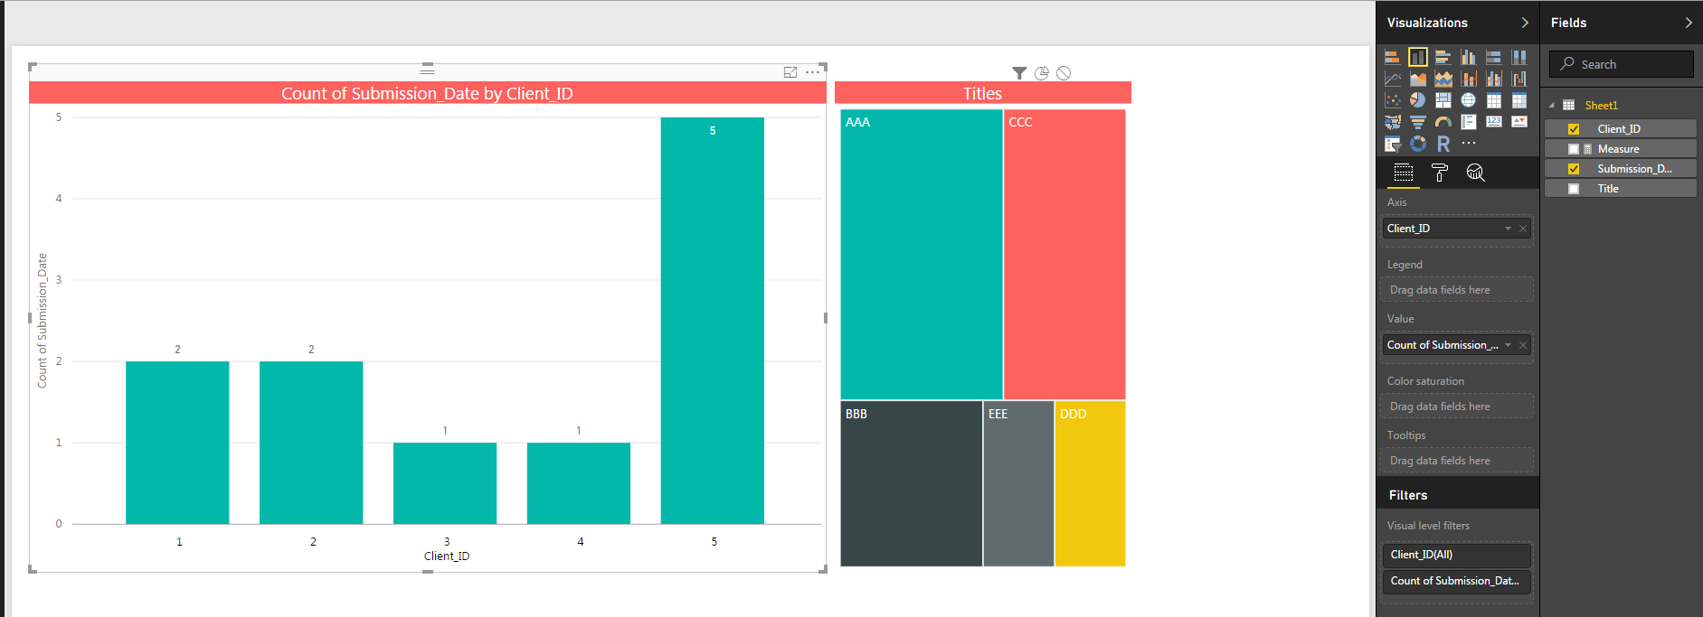Check the Measure field checkbox
1703x617 pixels.
[x=1574, y=149]
